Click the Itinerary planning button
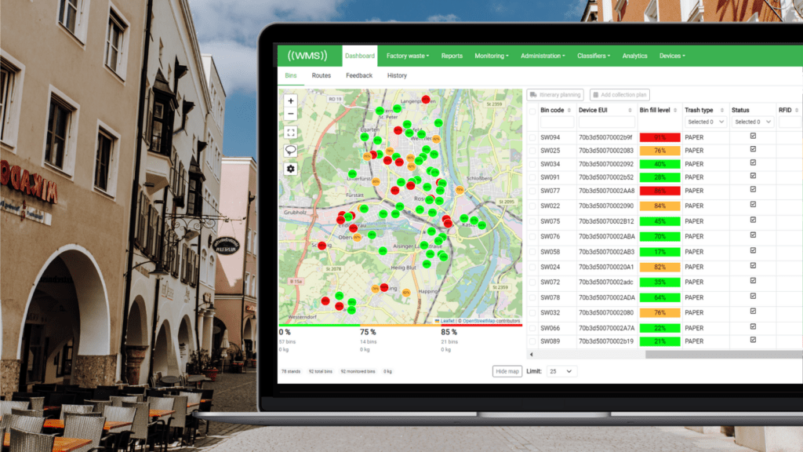 [x=555, y=95]
